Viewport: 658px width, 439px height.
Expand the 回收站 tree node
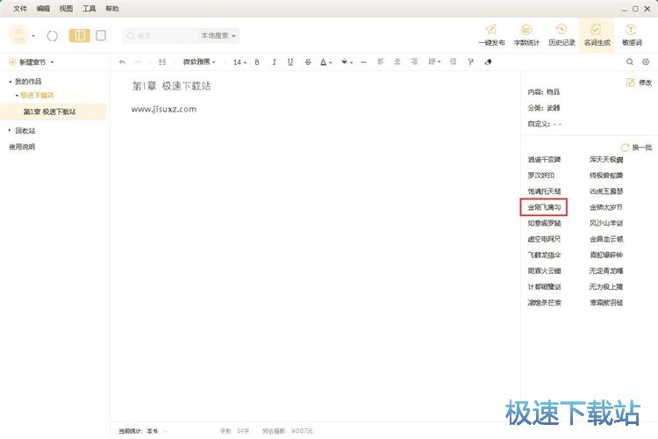(10, 131)
